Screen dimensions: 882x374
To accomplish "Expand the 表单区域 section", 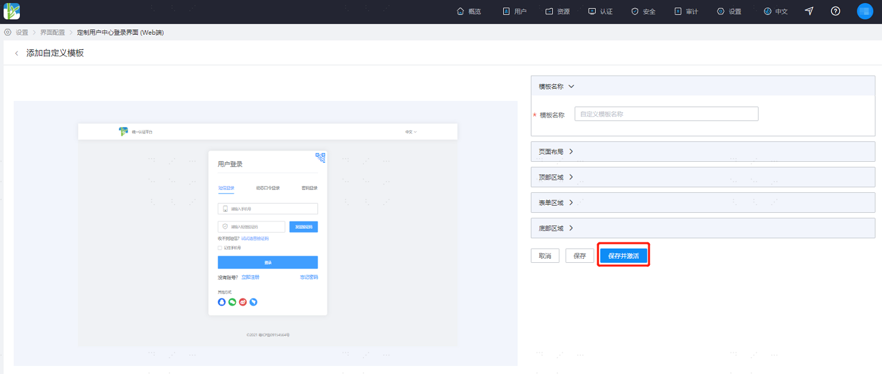I will [703, 203].
